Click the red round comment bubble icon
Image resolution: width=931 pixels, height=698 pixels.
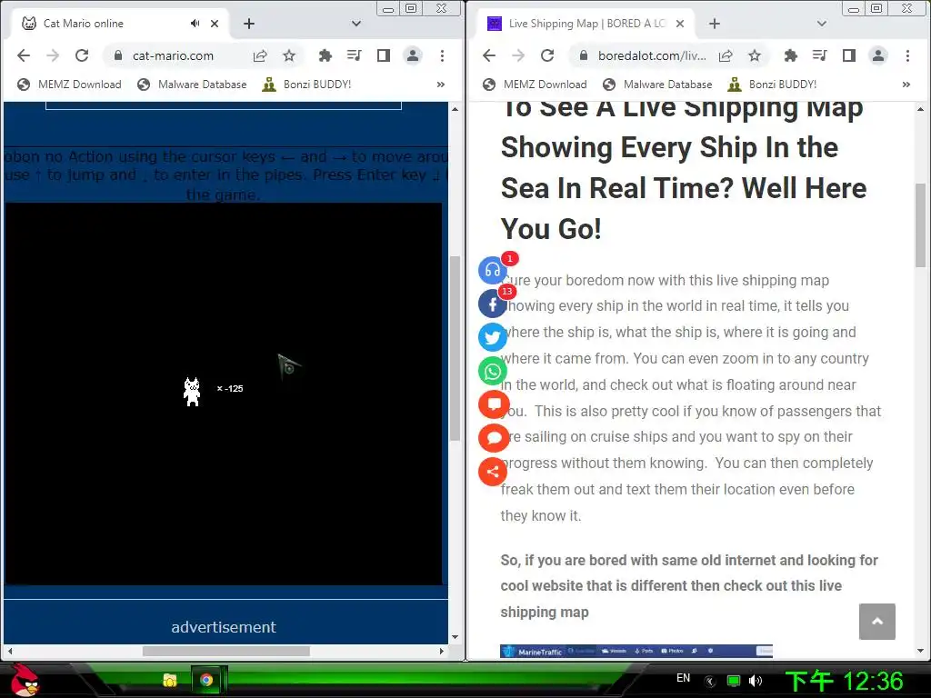pos(494,438)
